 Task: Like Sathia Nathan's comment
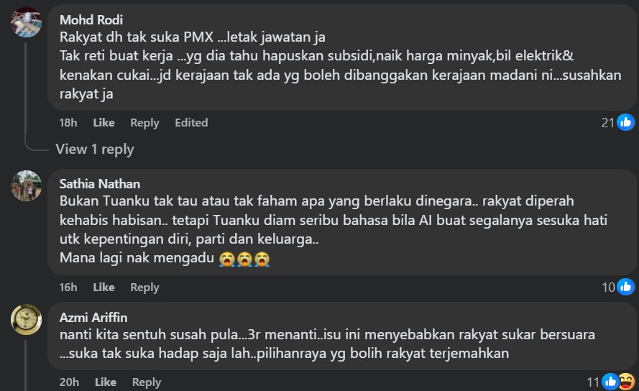(104, 287)
